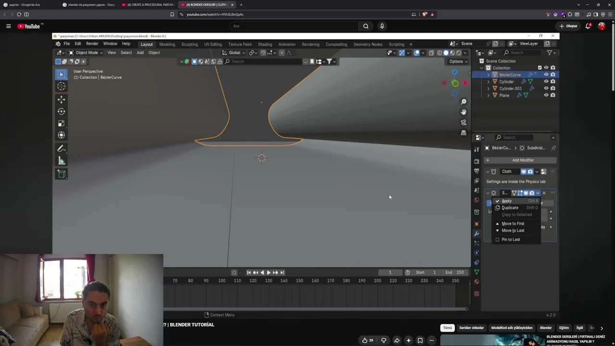This screenshot has height=346, width=615.
Task: Select the Cursor tool in Blender toolbar
Action: tap(61, 86)
